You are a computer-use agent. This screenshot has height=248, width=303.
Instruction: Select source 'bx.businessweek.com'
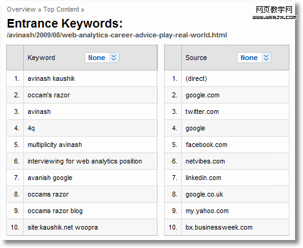point(219,227)
